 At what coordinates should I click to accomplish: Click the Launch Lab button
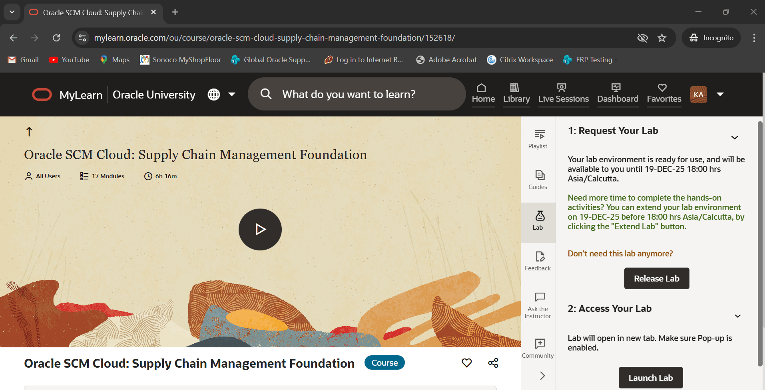pyautogui.click(x=651, y=378)
